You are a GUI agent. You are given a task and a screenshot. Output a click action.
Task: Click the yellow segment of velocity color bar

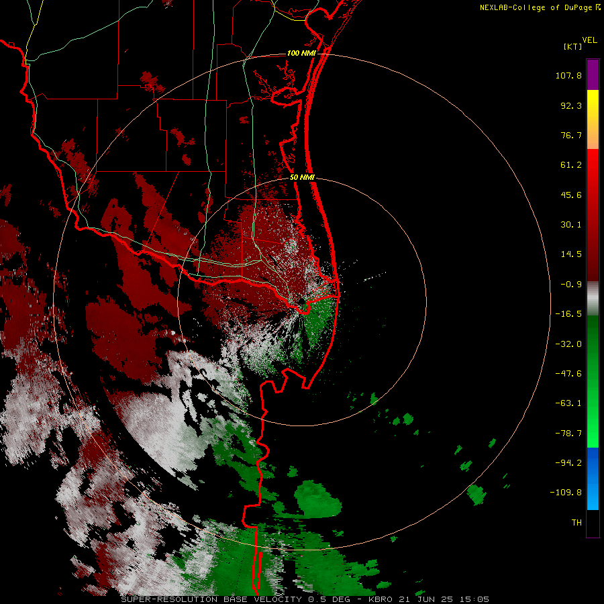[593, 119]
